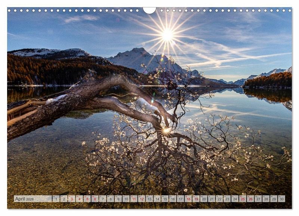The height and width of the screenshot is (216, 299).
Task: Pick the 23 day box
Action: pos(227,199)
